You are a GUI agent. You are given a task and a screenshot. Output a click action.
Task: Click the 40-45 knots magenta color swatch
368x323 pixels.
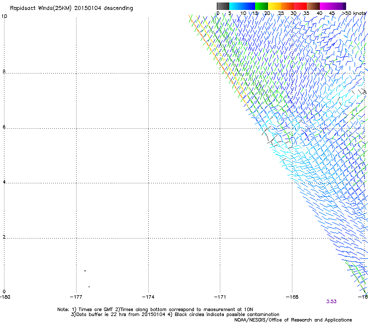326,6
